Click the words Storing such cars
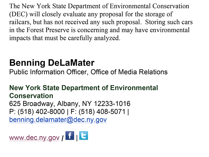 [169, 22]
